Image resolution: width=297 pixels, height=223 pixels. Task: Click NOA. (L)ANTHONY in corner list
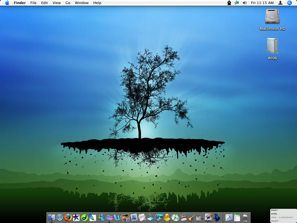click(x=282, y=218)
